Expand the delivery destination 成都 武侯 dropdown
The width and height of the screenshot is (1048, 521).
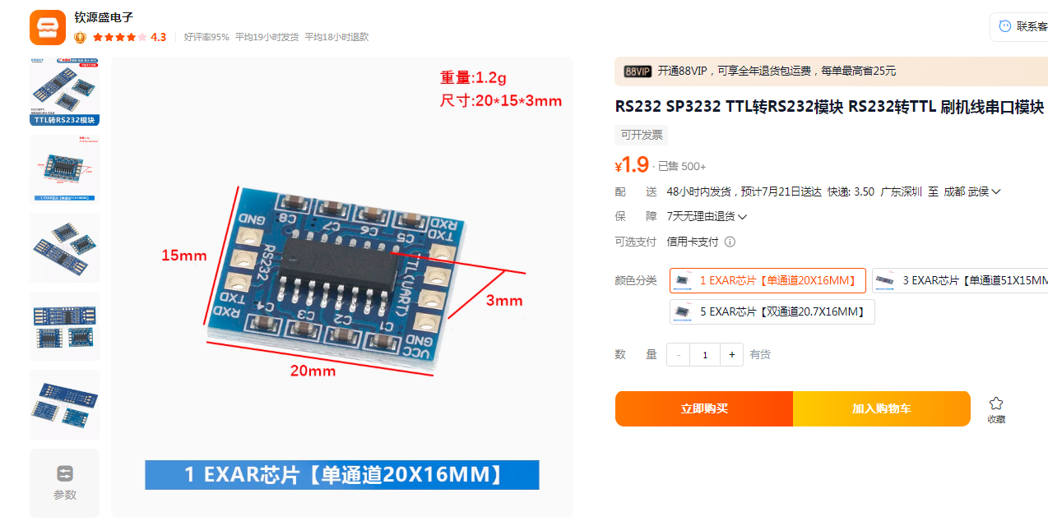pos(971,191)
